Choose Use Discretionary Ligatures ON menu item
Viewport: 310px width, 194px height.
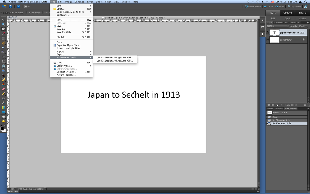115,61
